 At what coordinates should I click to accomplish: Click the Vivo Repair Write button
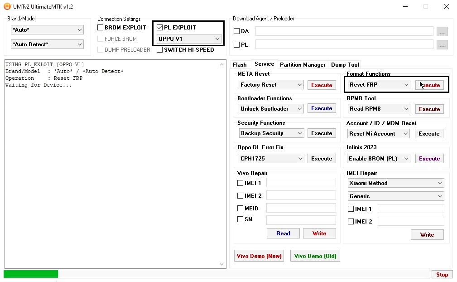pos(319,233)
